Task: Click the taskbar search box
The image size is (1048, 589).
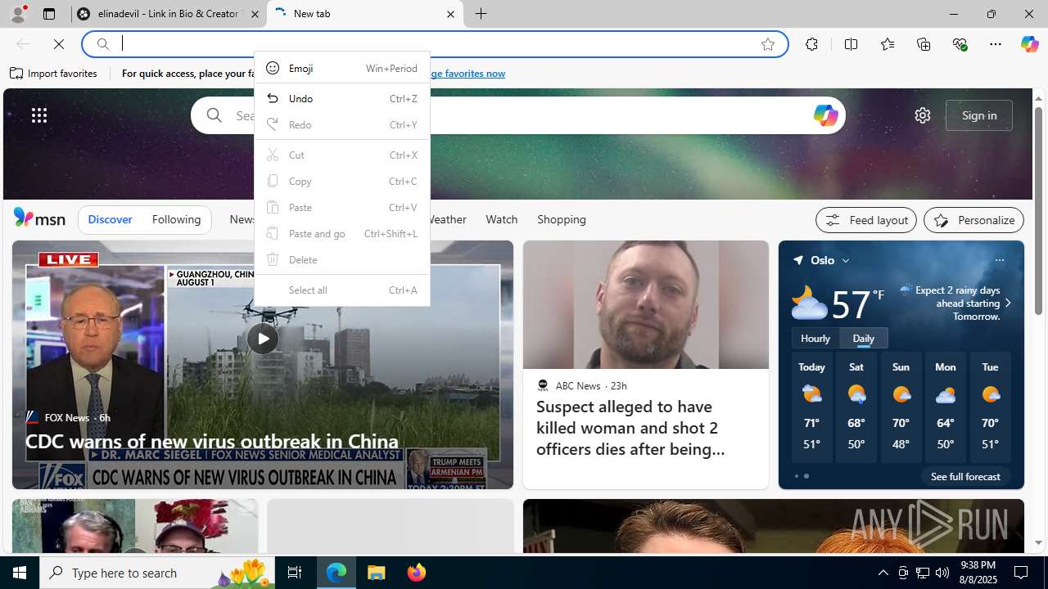Action: click(157, 573)
